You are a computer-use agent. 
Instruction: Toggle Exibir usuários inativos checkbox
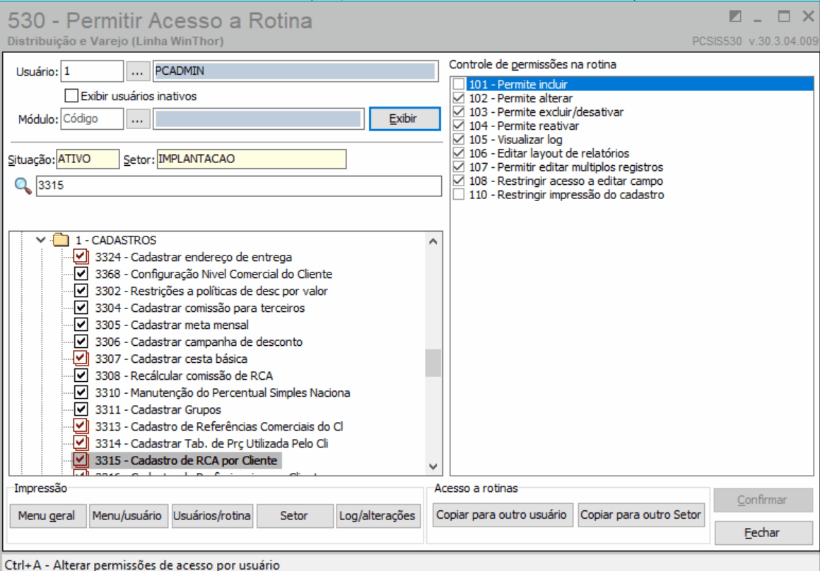coord(71,96)
